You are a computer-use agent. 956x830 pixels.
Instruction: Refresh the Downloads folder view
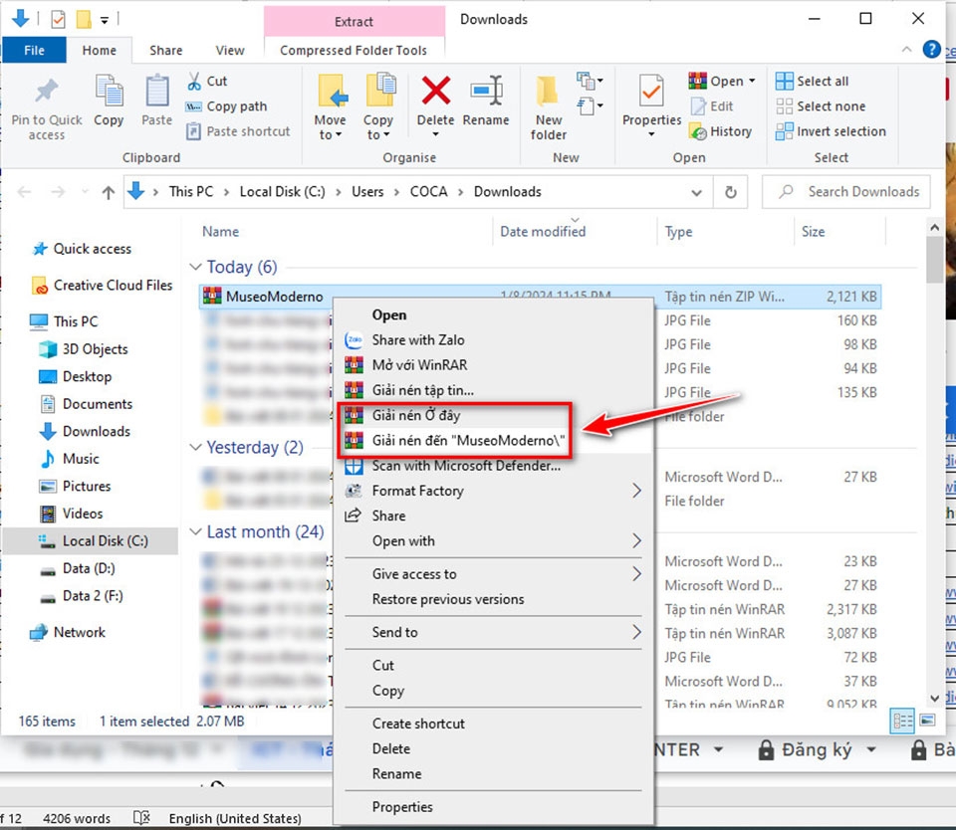[x=730, y=192]
